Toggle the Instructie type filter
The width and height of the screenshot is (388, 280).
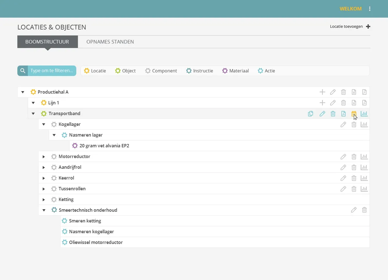click(200, 71)
